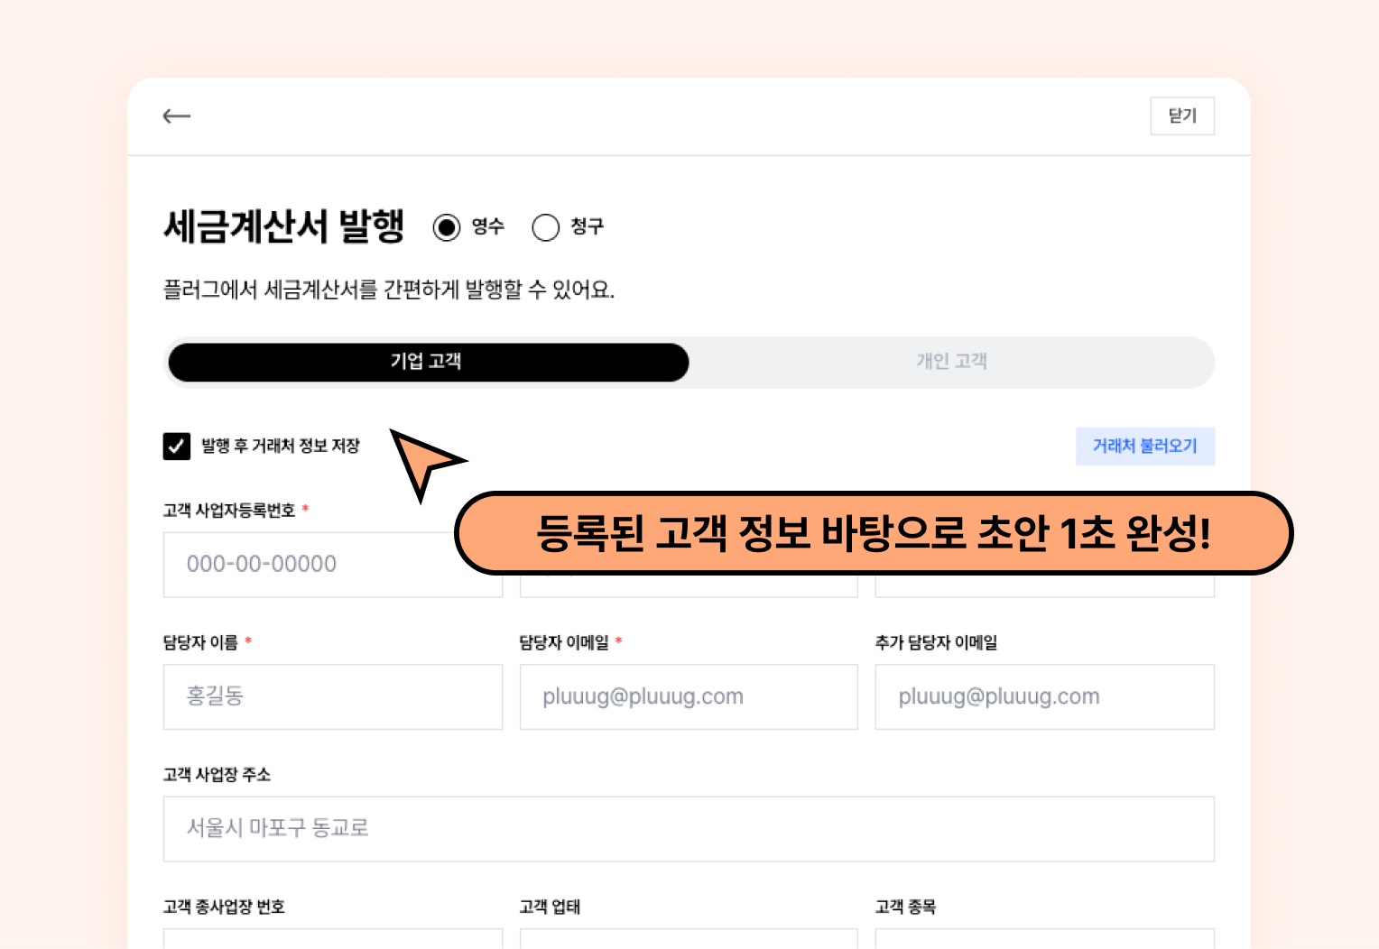Click the 고객 사업장 주소 address field
This screenshot has height=949, width=1379.
tap(688, 828)
